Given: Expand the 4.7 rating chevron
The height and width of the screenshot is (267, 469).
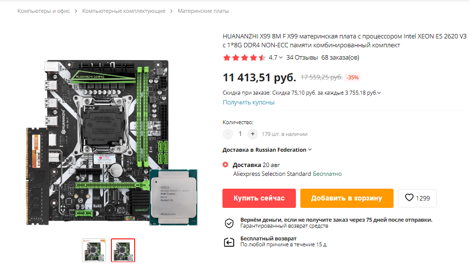Looking at the screenshot, I should [x=281, y=57].
